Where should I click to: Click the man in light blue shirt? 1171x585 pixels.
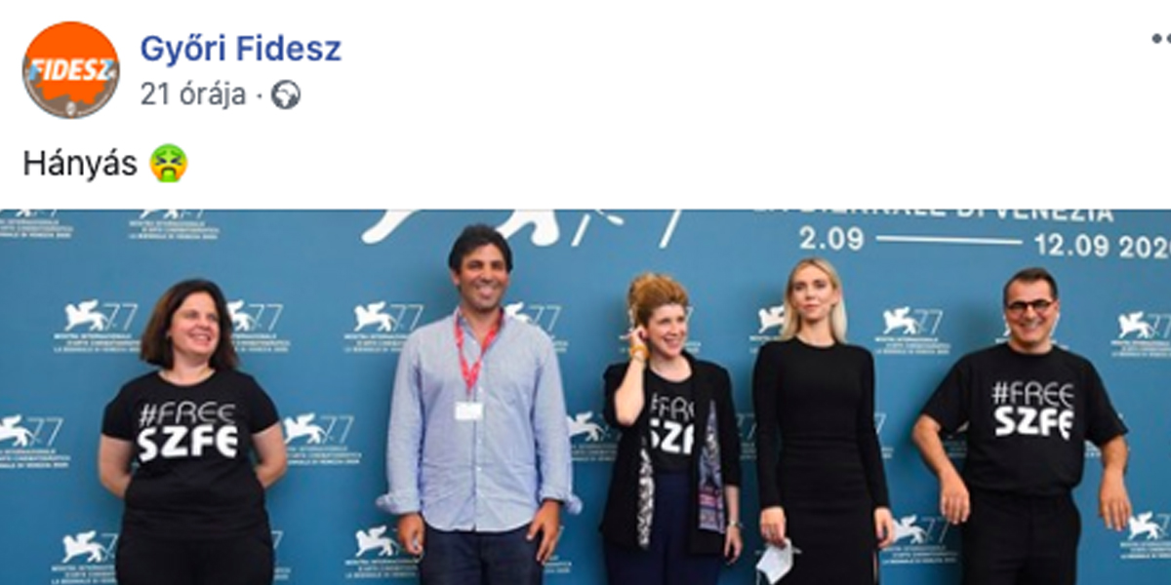click(476, 409)
